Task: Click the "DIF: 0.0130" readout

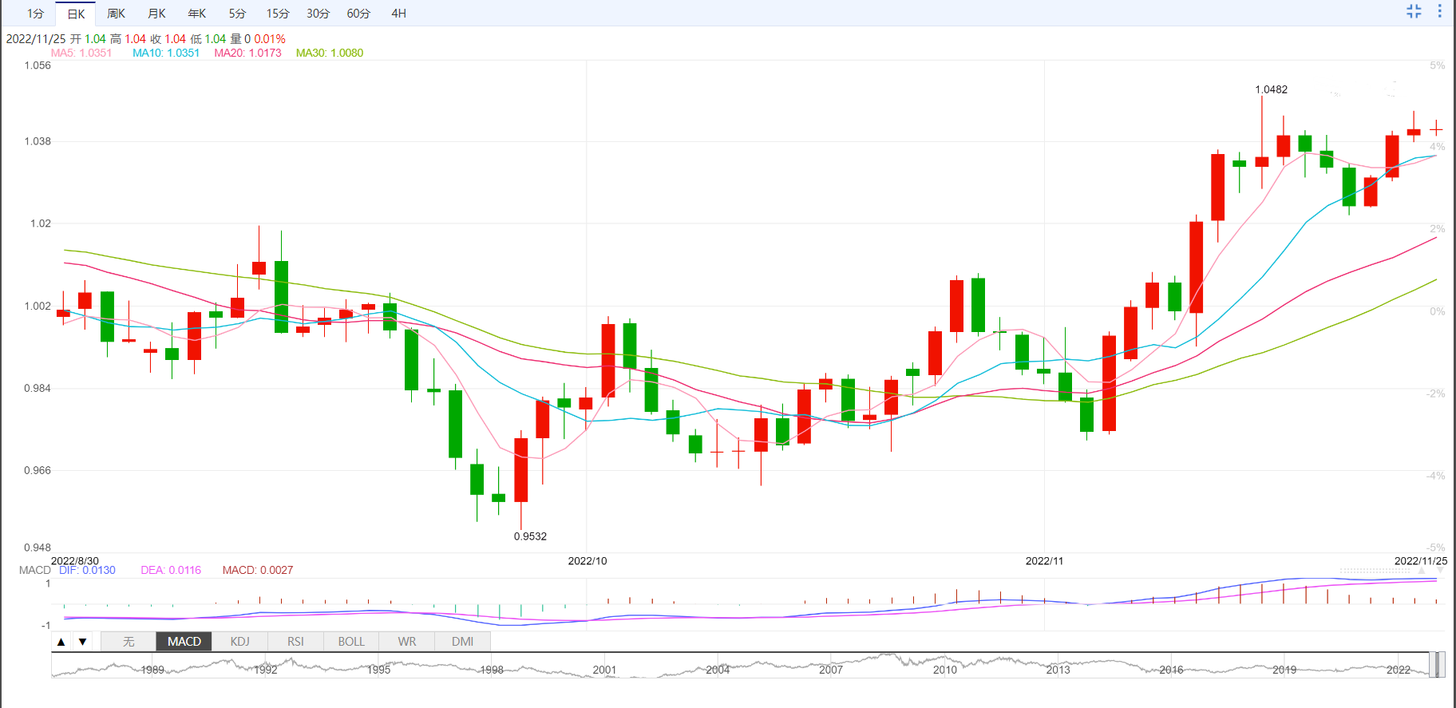Action: 87,570
